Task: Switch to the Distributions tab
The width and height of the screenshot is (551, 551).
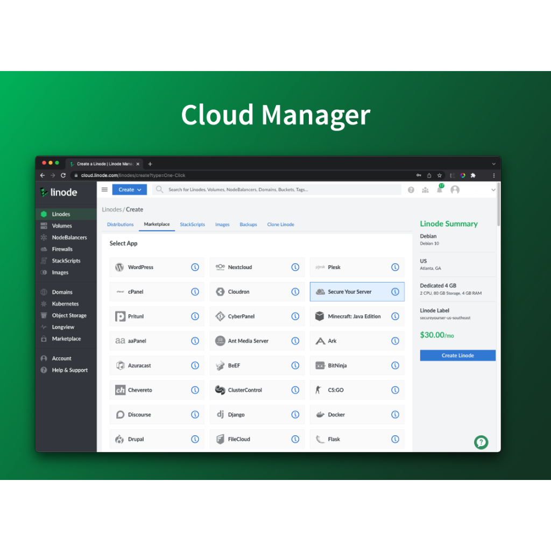Action: (120, 224)
